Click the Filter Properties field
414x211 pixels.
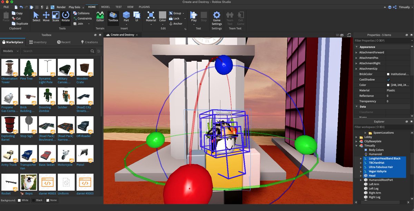pos(382,41)
